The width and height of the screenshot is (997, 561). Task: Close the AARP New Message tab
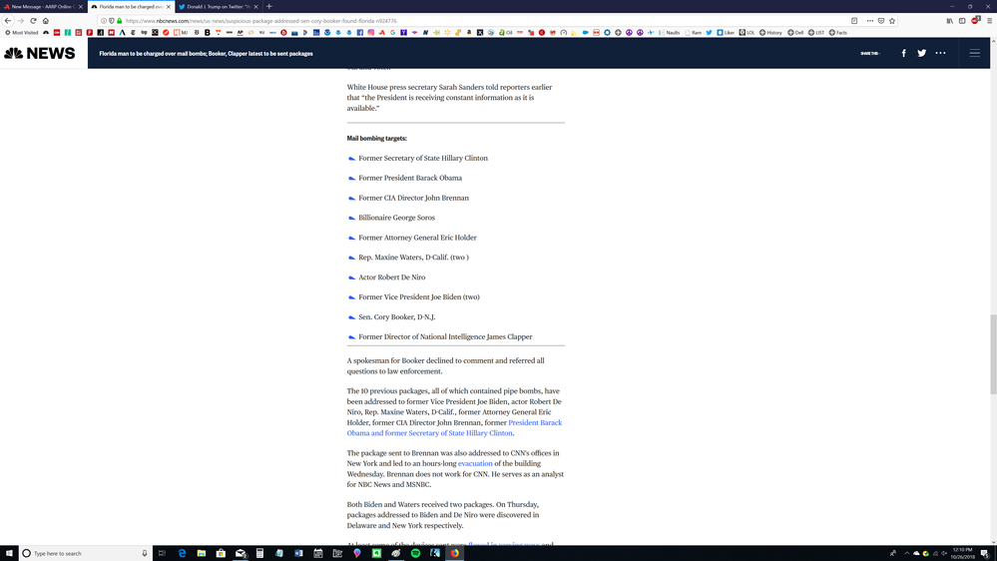[80, 6]
